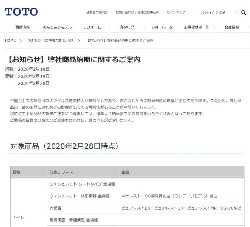Viewport: 250px width, 227px height.
Task: Click update date 2020年2月28日 under 更新
Action: click(x=34, y=83)
